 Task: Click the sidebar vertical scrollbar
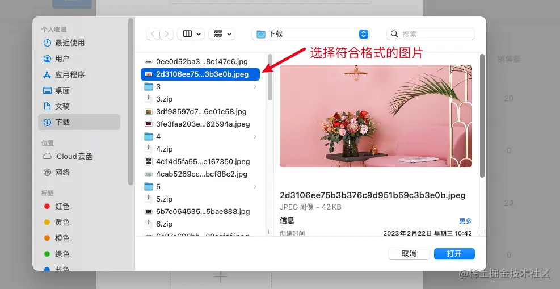click(130, 102)
